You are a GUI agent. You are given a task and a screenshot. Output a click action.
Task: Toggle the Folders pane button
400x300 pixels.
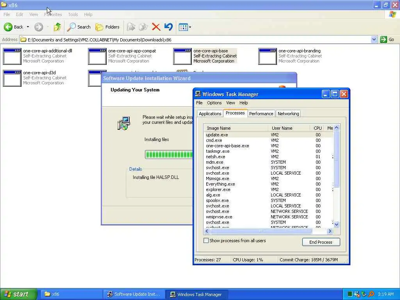[107, 27]
